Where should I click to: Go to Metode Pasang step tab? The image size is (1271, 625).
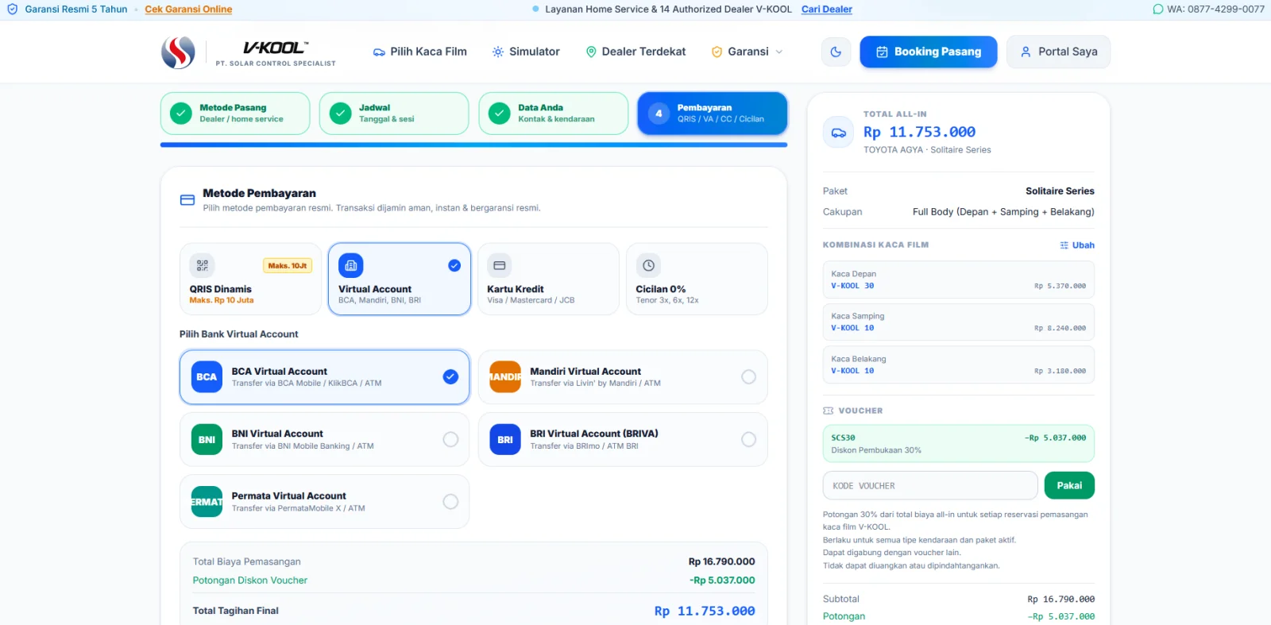[x=235, y=114]
